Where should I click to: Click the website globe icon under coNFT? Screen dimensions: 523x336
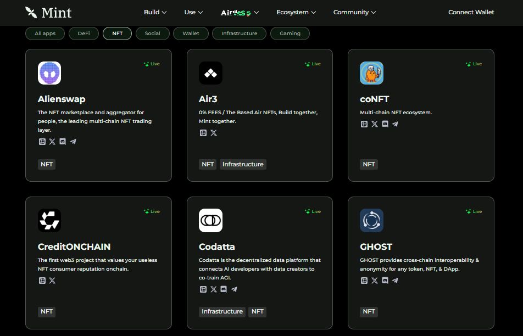(364, 124)
